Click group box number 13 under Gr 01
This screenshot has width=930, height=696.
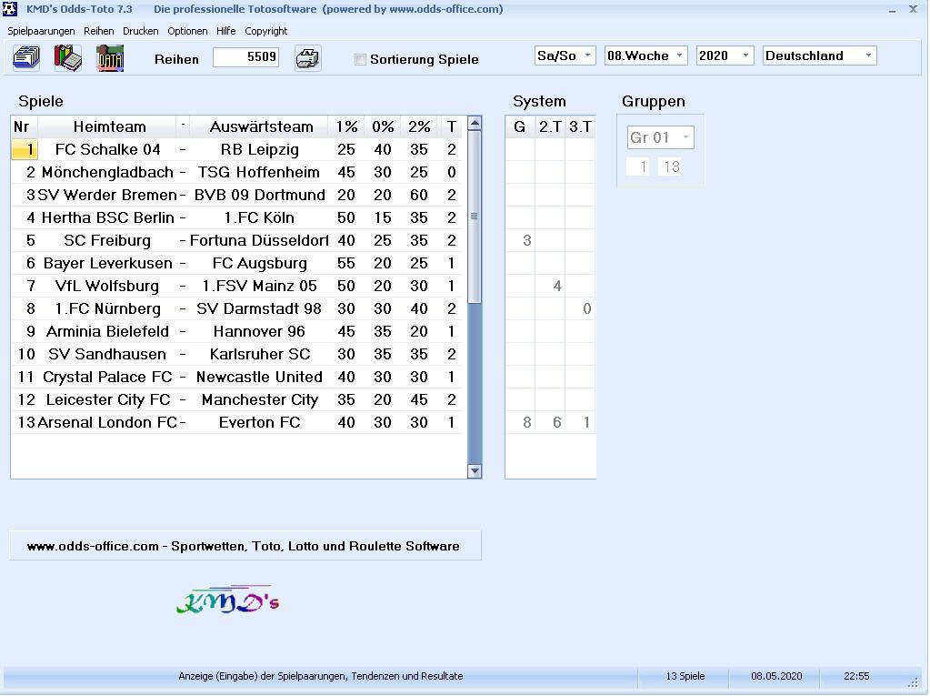[671, 166]
